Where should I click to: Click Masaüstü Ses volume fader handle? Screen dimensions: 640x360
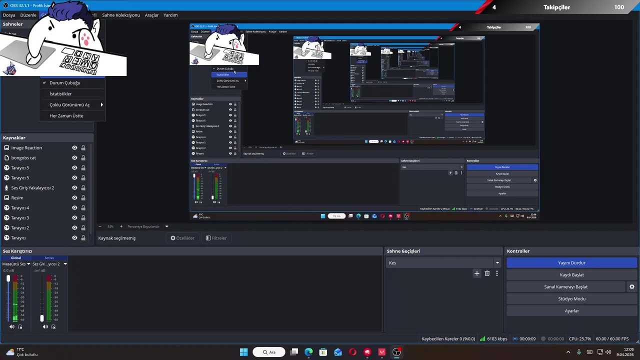pyautogui.click(x=8, y=278)
